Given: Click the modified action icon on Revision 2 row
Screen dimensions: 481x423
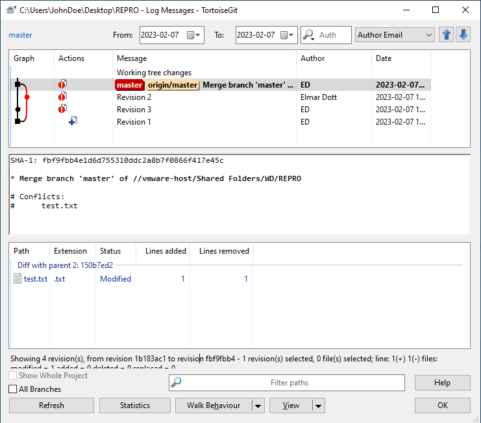Looking at the screenshot, I should tap(62, 97).
